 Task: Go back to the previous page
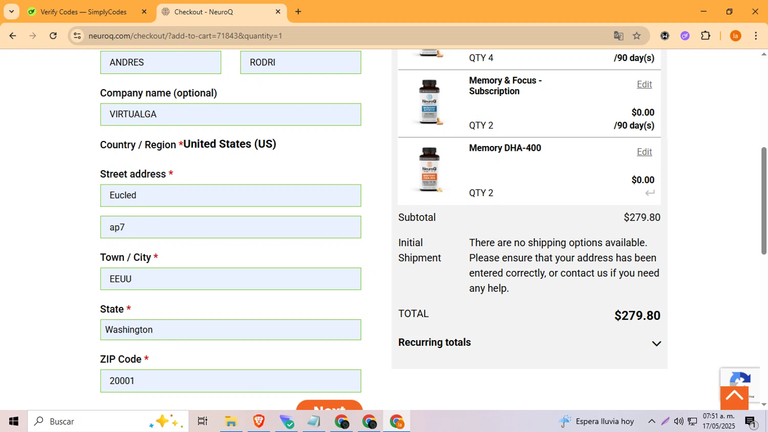[13, 36]
